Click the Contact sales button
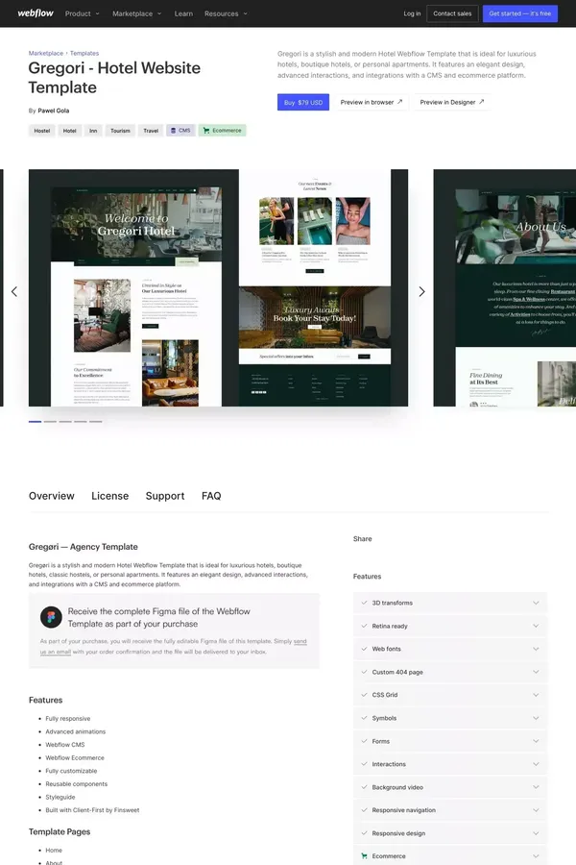This screenshot has height=865, width=576. (452, 13)
